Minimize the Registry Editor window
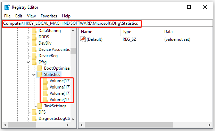 tap(173, 7)
